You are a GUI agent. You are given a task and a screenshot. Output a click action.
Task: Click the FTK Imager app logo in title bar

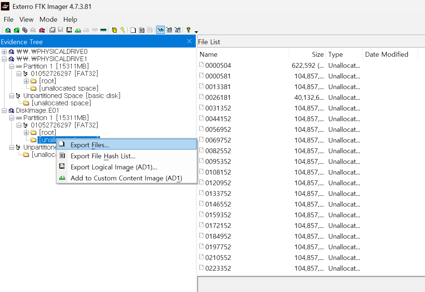tap(6, 6)
